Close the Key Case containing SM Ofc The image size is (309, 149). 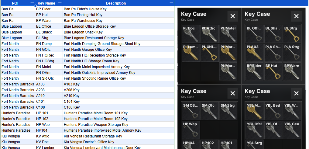pyautogui.click(x=233, y=93)
